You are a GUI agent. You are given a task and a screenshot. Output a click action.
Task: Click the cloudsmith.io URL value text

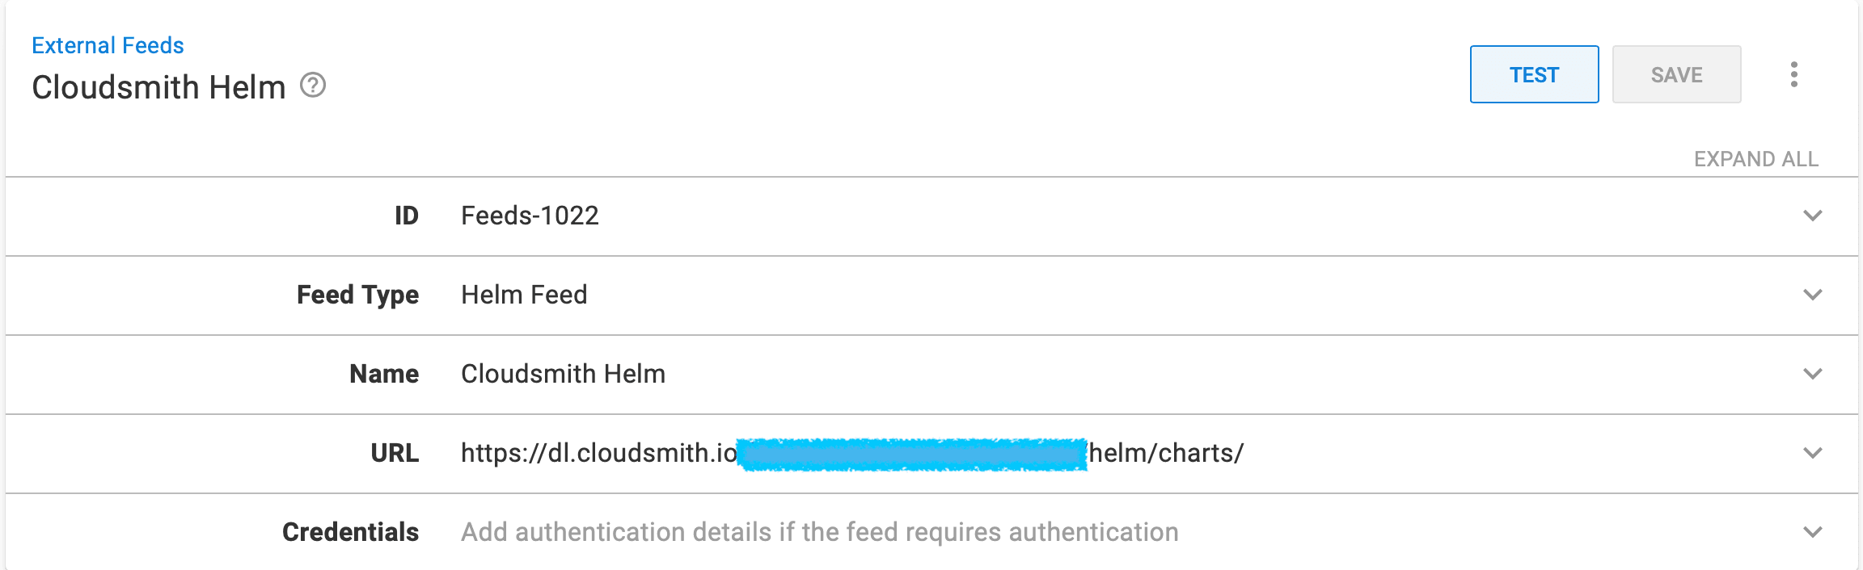pyautogui.click(x=598, y=453)
